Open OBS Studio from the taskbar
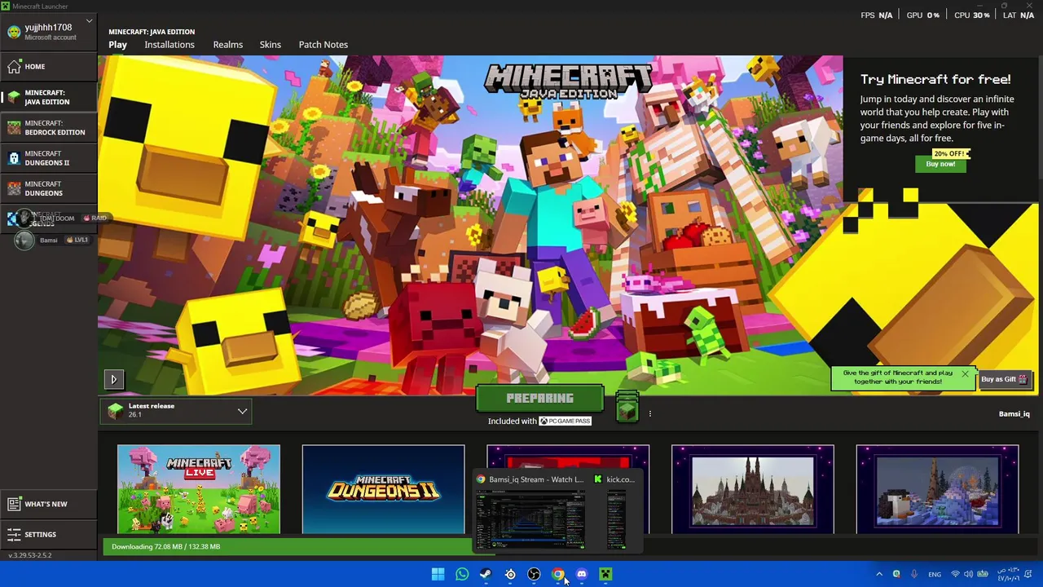 [x=534, y=575]
